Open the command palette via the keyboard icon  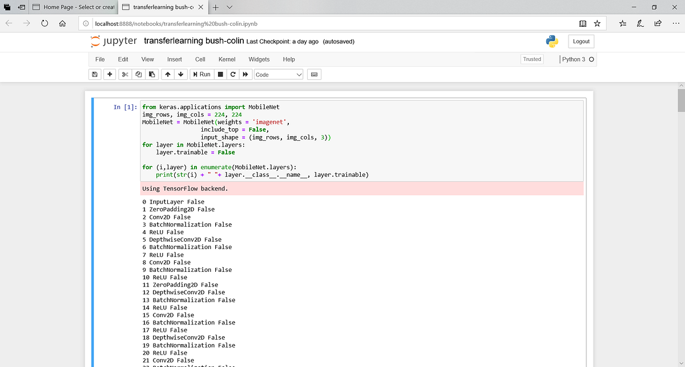(313, 74)
